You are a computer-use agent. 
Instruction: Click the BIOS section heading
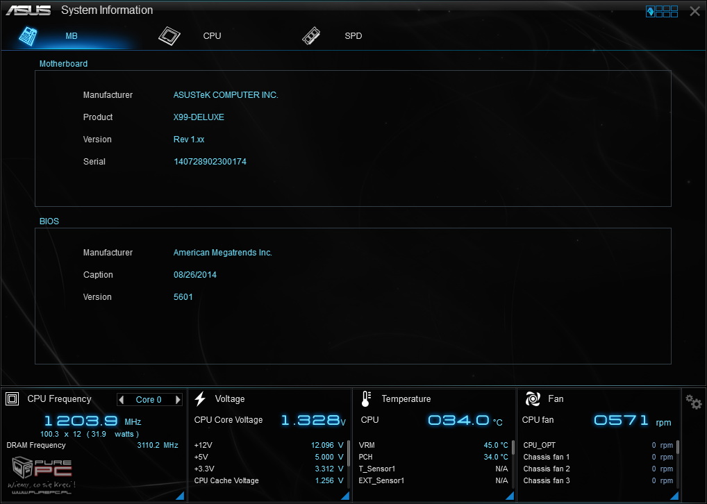(x=49, y=221)
